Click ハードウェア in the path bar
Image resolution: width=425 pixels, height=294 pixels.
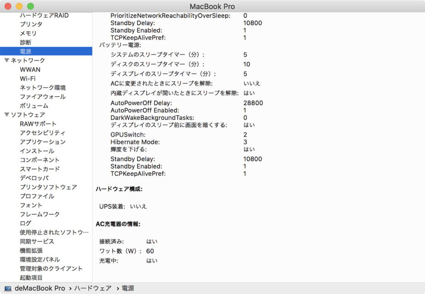click(x=93, y=288)
